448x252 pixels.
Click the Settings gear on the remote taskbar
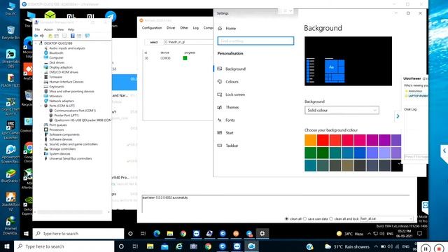(x=262, y=233)
